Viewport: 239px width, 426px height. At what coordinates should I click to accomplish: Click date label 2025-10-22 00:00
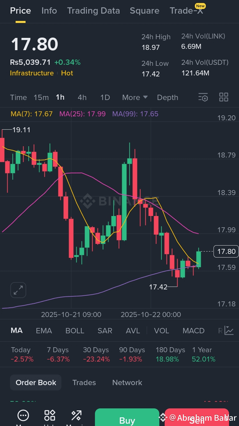pos(151,315)
